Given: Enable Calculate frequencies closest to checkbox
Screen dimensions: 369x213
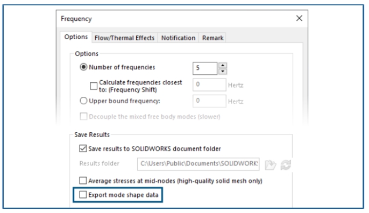Looking at the screenshot, I should click(x=94, y=86).
